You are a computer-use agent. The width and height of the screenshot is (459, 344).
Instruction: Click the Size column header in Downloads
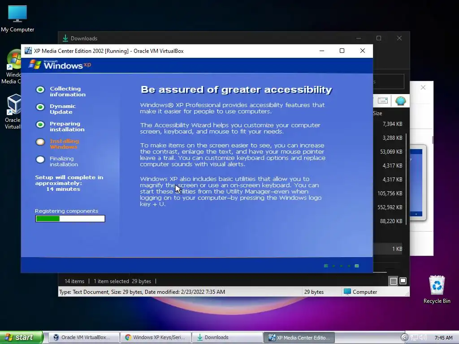point(377,113)
